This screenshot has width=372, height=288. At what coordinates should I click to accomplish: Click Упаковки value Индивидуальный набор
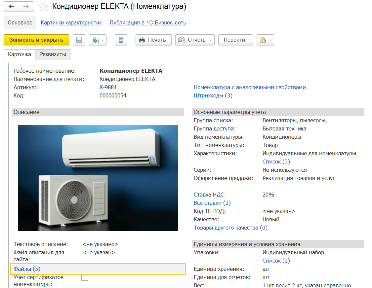pos(293,252)
